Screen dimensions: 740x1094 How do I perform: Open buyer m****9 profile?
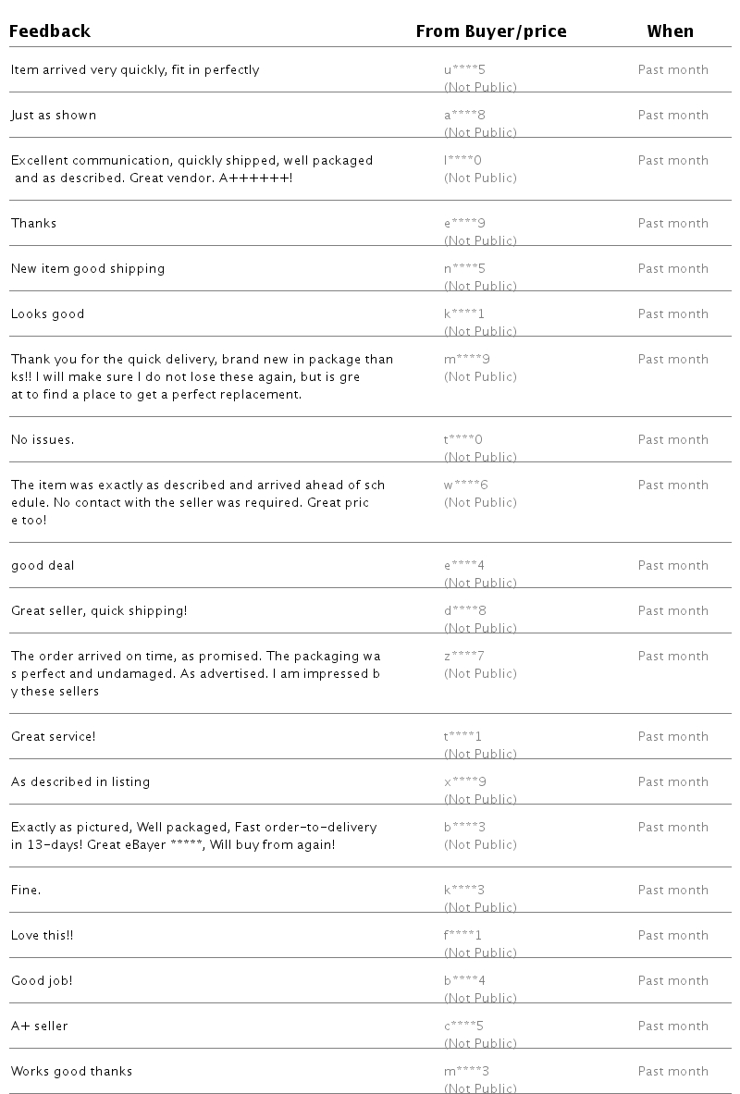coord(467,360)
